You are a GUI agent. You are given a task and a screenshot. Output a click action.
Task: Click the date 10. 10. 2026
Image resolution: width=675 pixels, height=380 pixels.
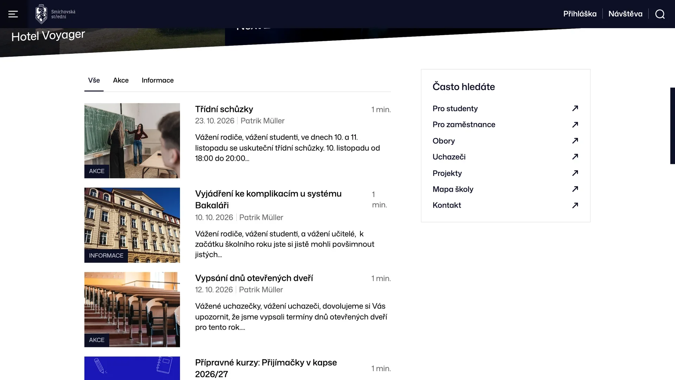[214, 217]
